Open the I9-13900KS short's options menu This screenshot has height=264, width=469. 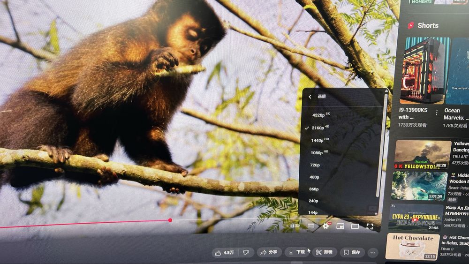tap(437, 113)
